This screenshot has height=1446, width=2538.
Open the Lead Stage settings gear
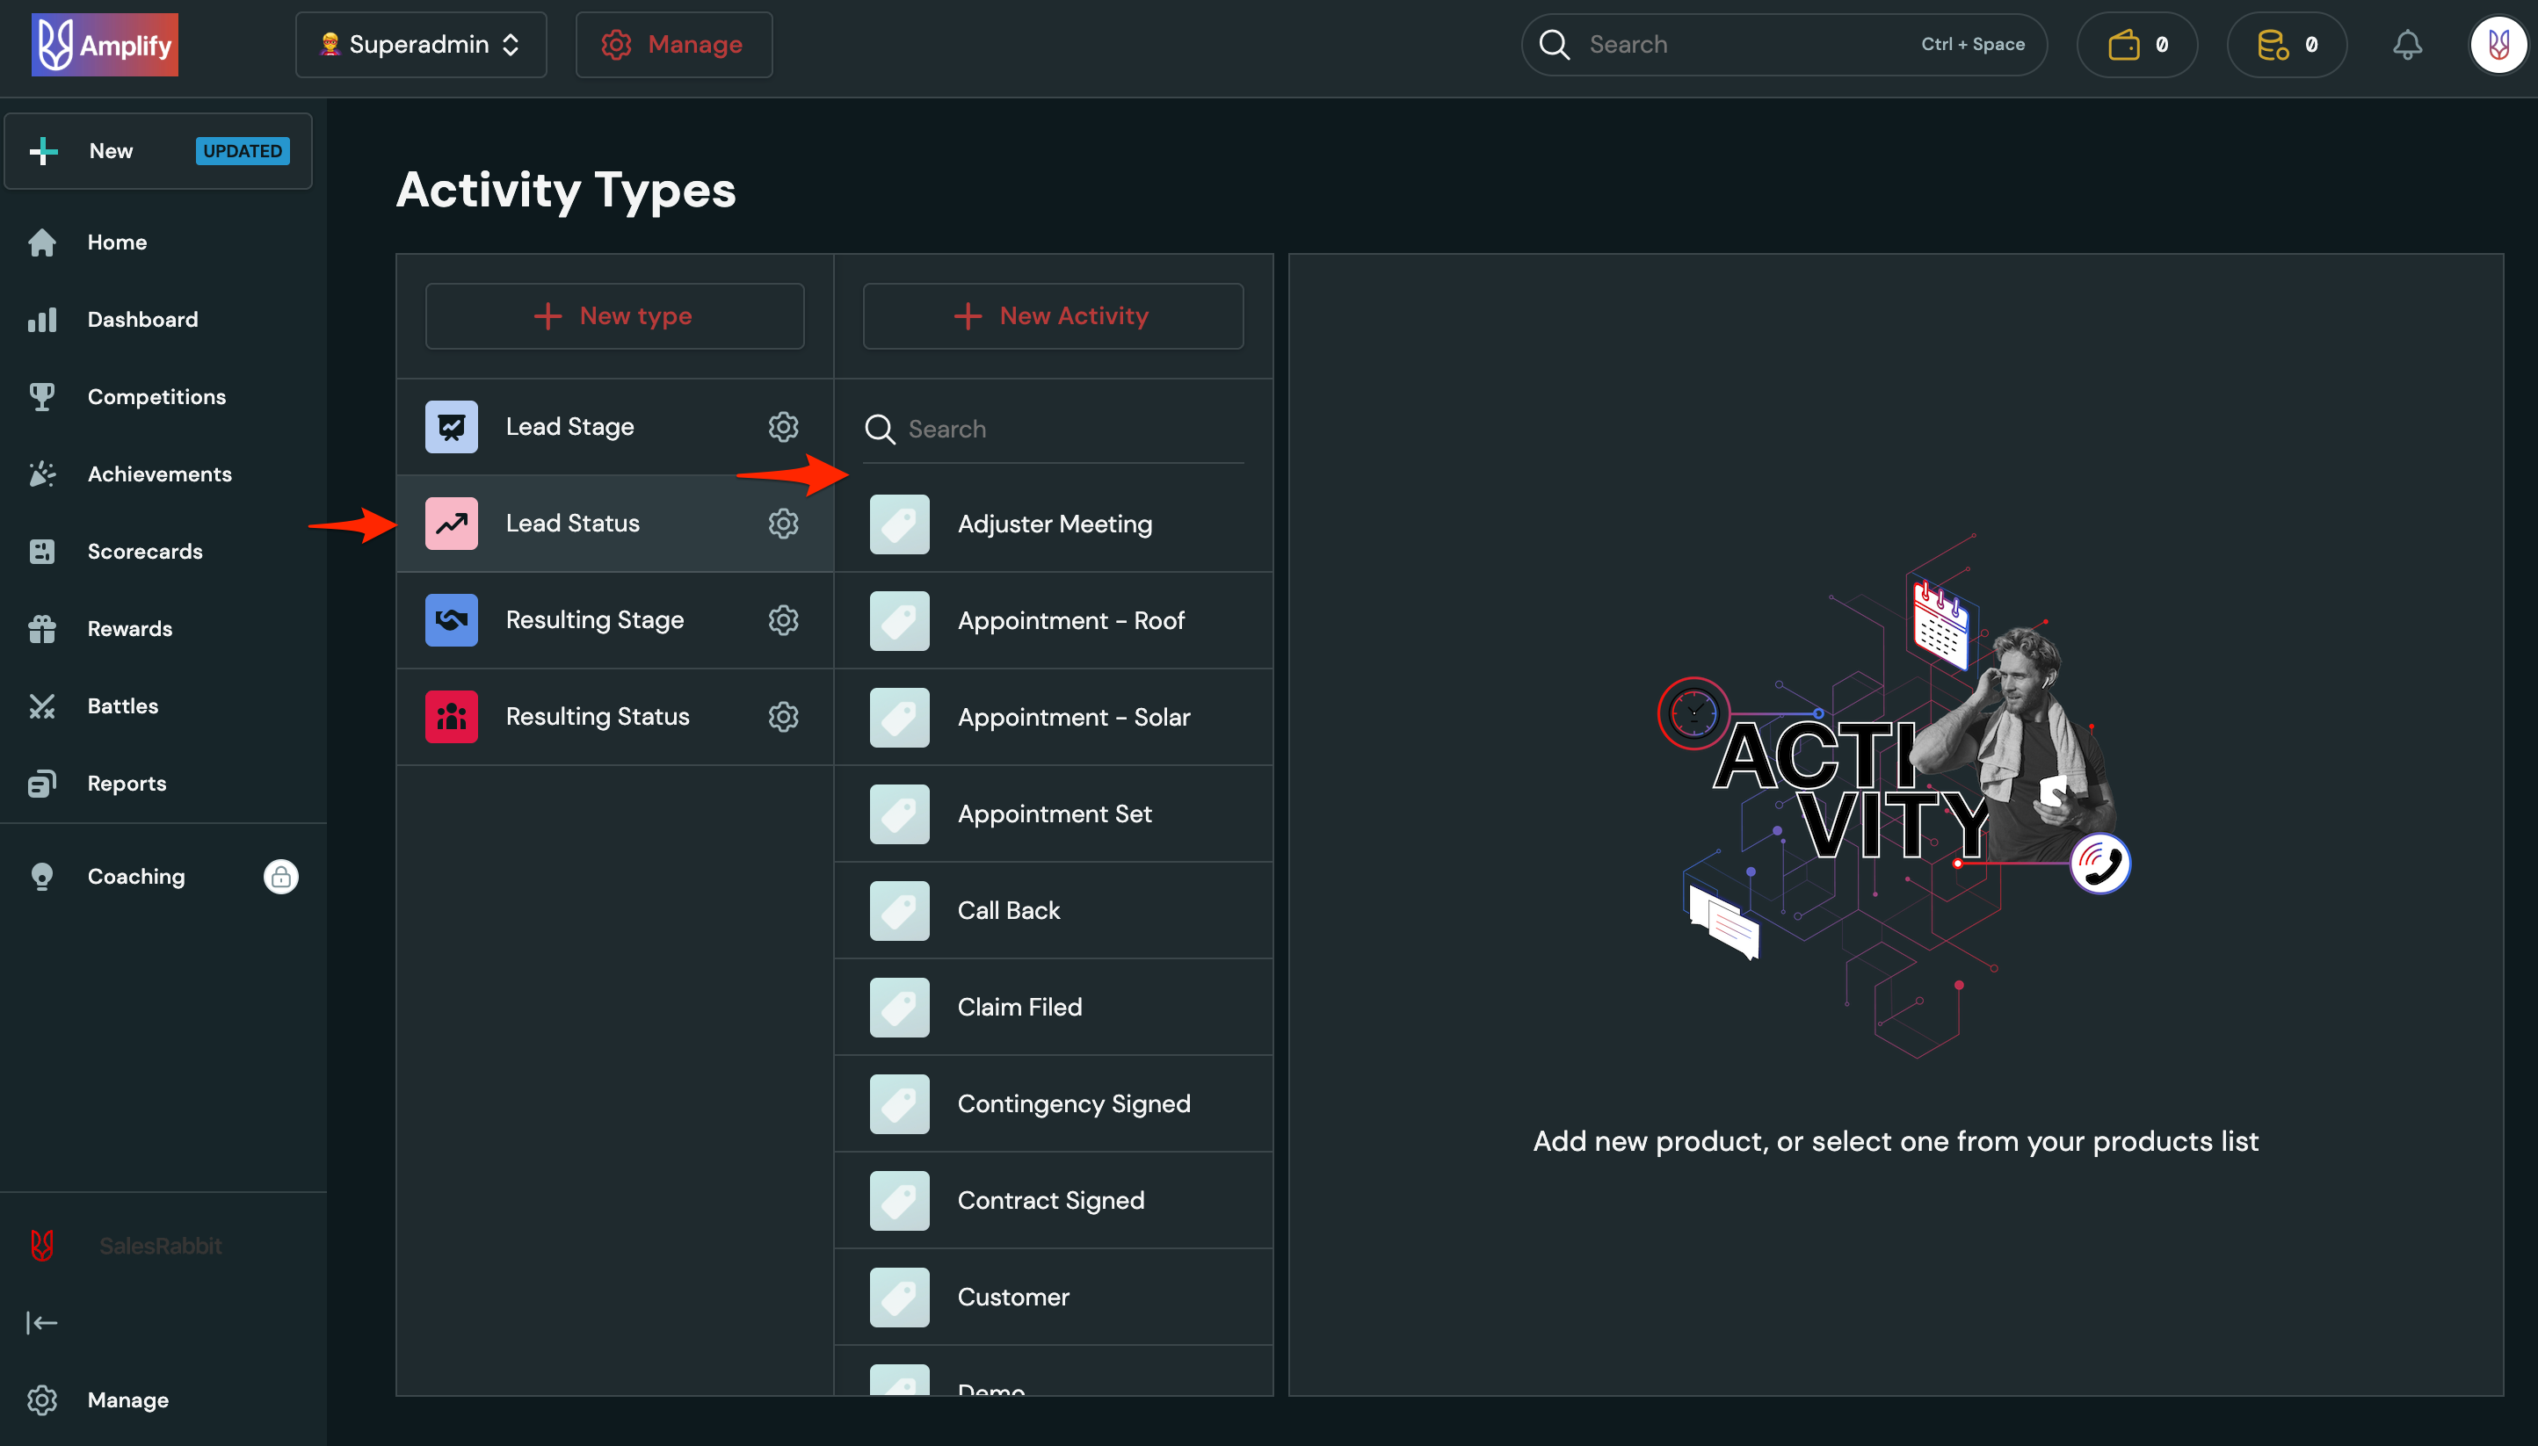[x=784, y=426]
